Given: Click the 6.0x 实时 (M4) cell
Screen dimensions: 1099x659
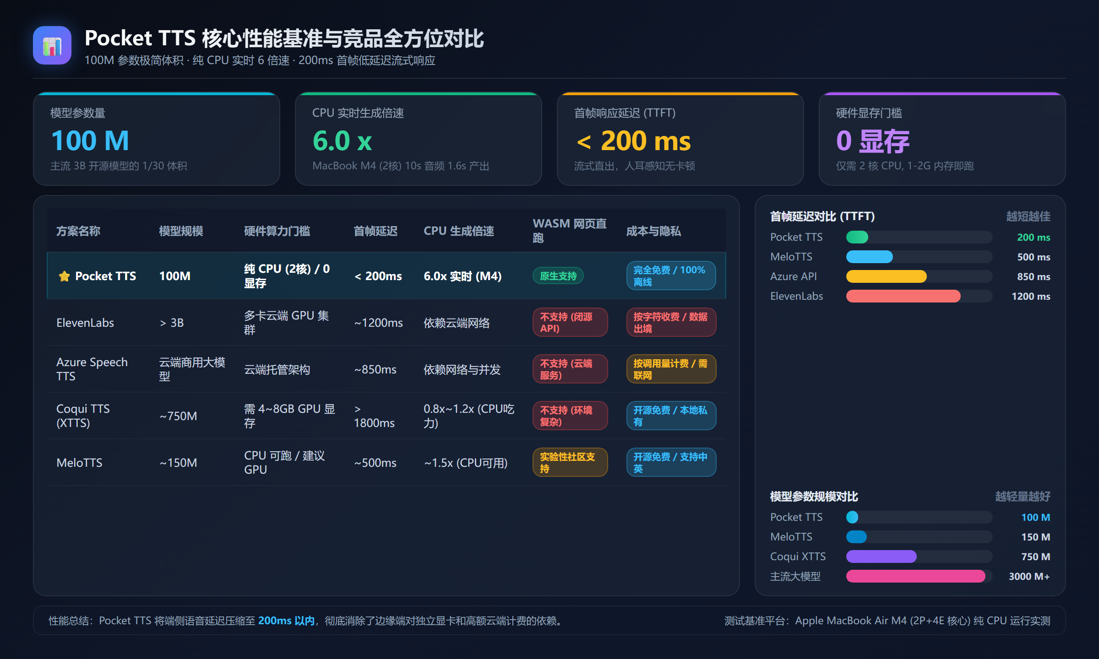Looking at the screenshot, I should coord(462,276).
